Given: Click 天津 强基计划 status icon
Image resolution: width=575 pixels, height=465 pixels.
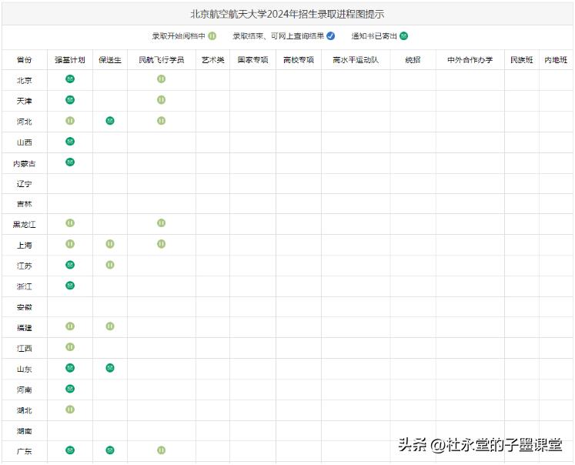Looking at the screenshot, I should [x=70, y=100].
